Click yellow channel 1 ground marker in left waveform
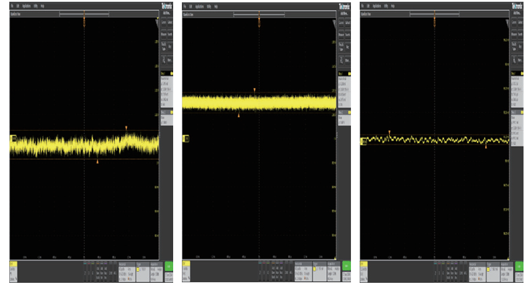This screenshot has height=284, width=527. coord(13,138)
